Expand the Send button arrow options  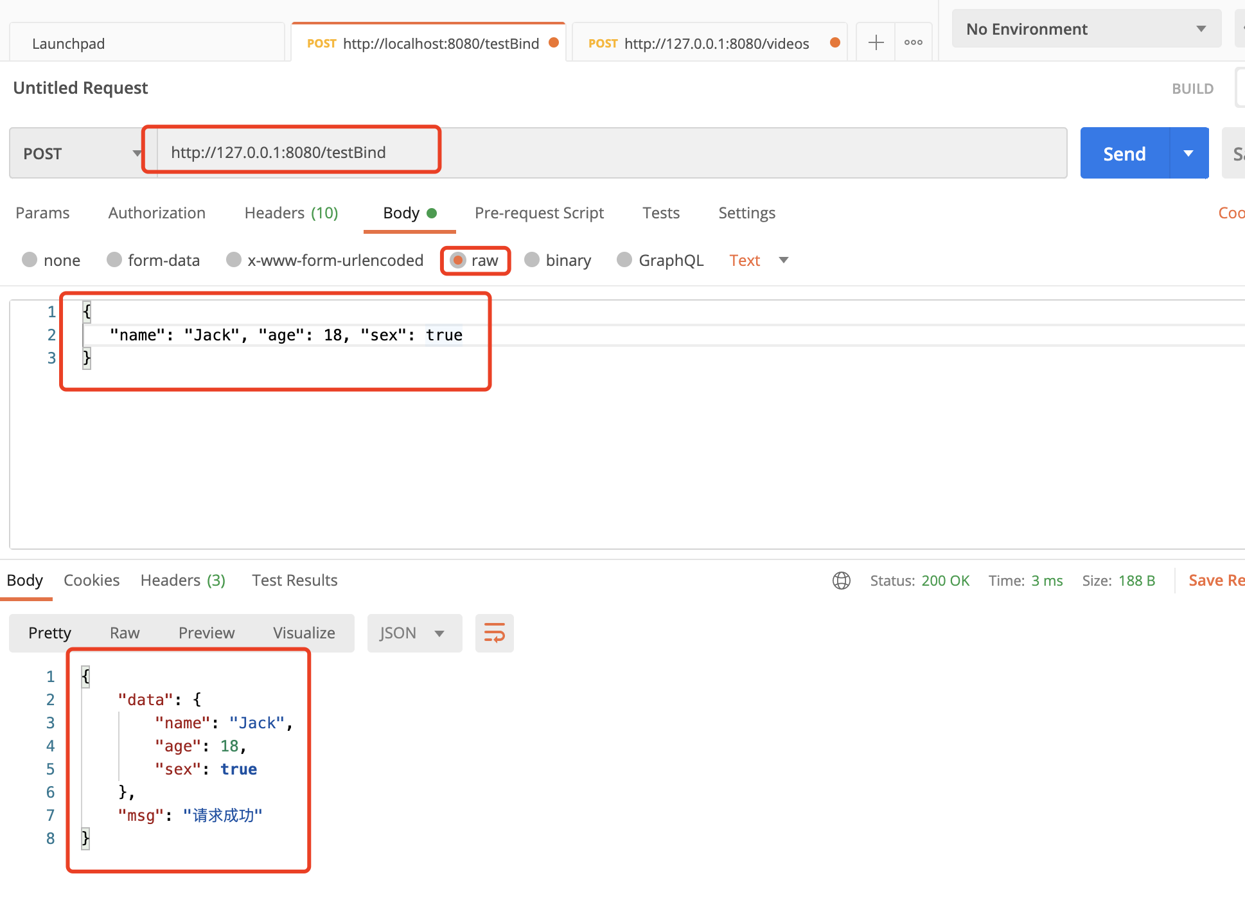1188,153
